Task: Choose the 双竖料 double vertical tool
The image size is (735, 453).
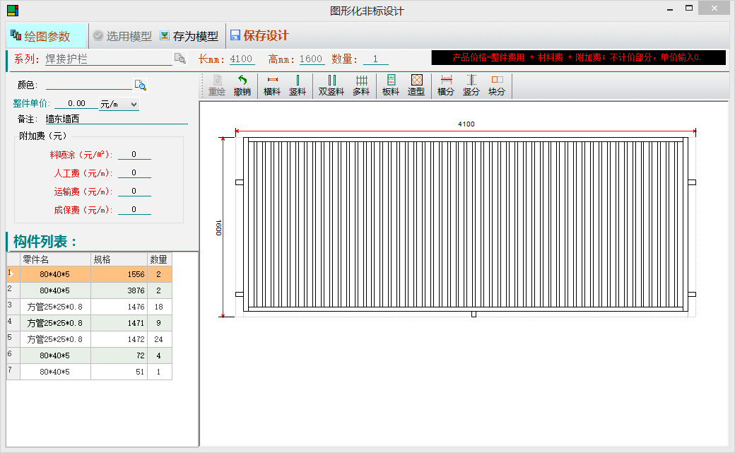Action: coord(331,86)
